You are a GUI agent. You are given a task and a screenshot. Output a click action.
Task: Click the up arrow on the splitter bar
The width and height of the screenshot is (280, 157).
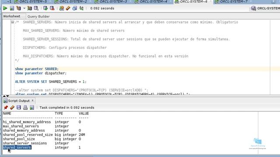point(4,96)
